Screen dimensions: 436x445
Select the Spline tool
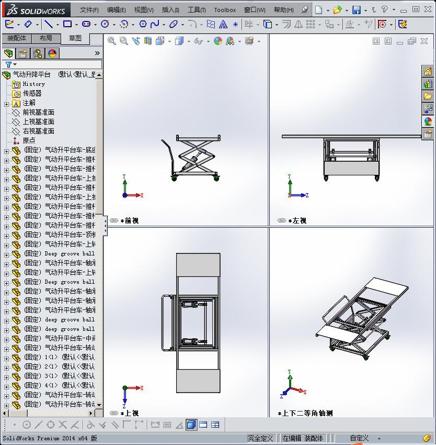pyautogui.click(x=155, y=25)
